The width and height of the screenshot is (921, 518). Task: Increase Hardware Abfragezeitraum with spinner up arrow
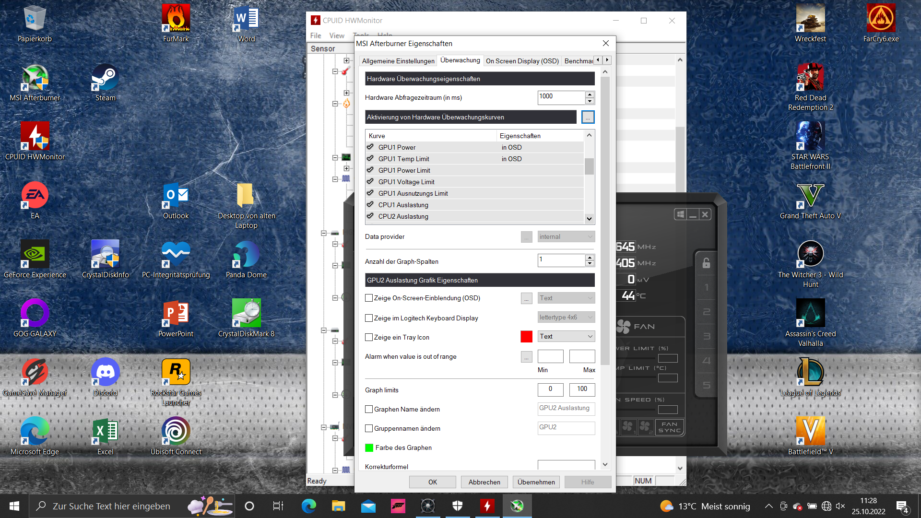(590, 94)
